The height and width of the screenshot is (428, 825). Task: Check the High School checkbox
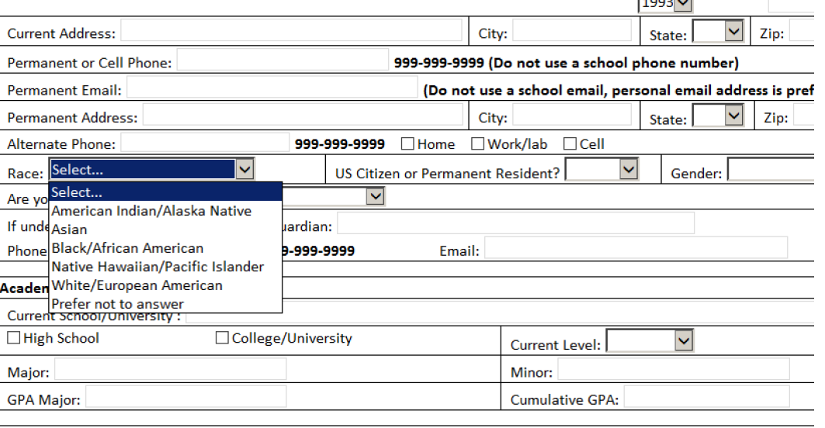click(x=14, y=338)
